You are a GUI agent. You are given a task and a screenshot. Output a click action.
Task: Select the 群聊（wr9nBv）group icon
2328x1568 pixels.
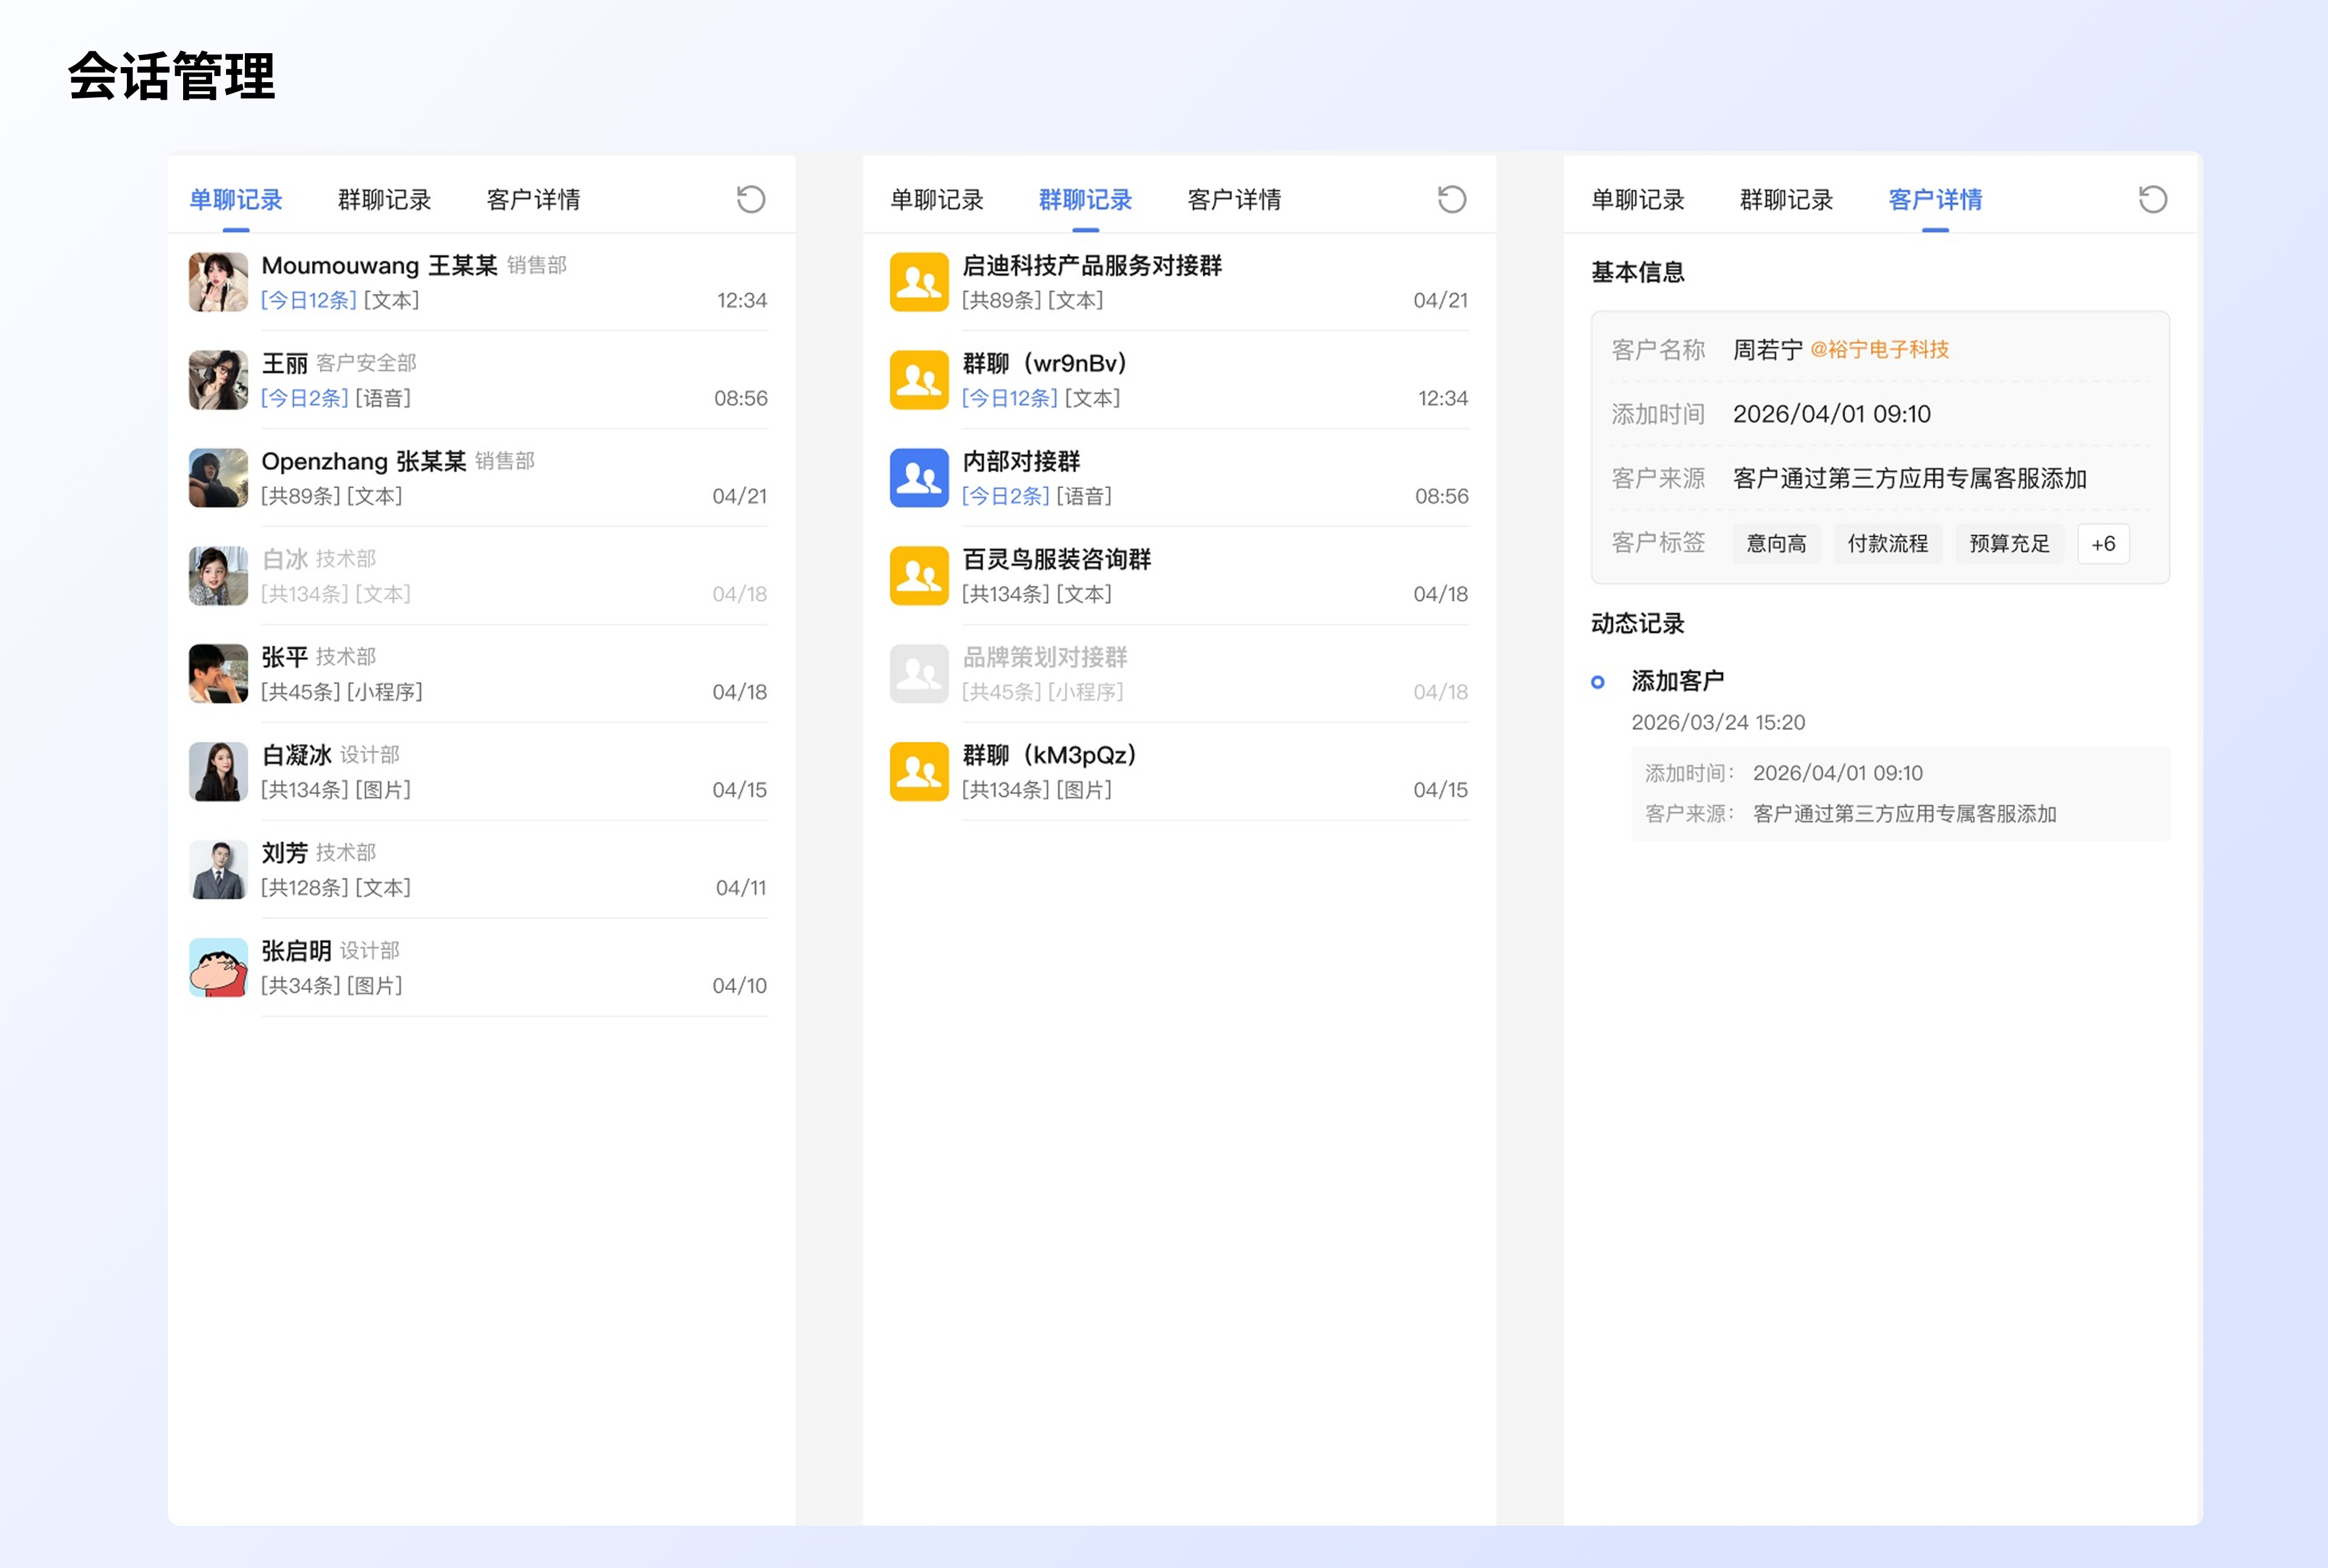[x=919, y=380]
